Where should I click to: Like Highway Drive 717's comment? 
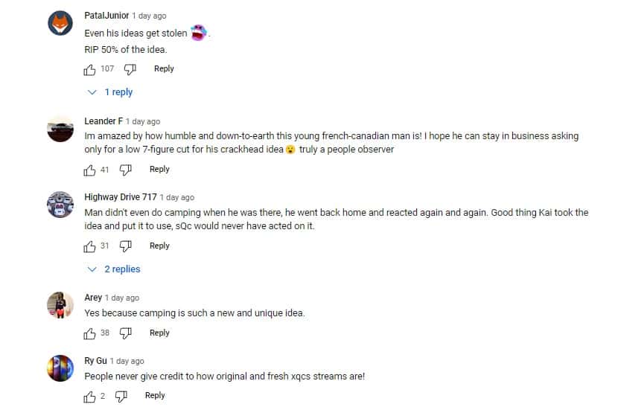(90, 246)
